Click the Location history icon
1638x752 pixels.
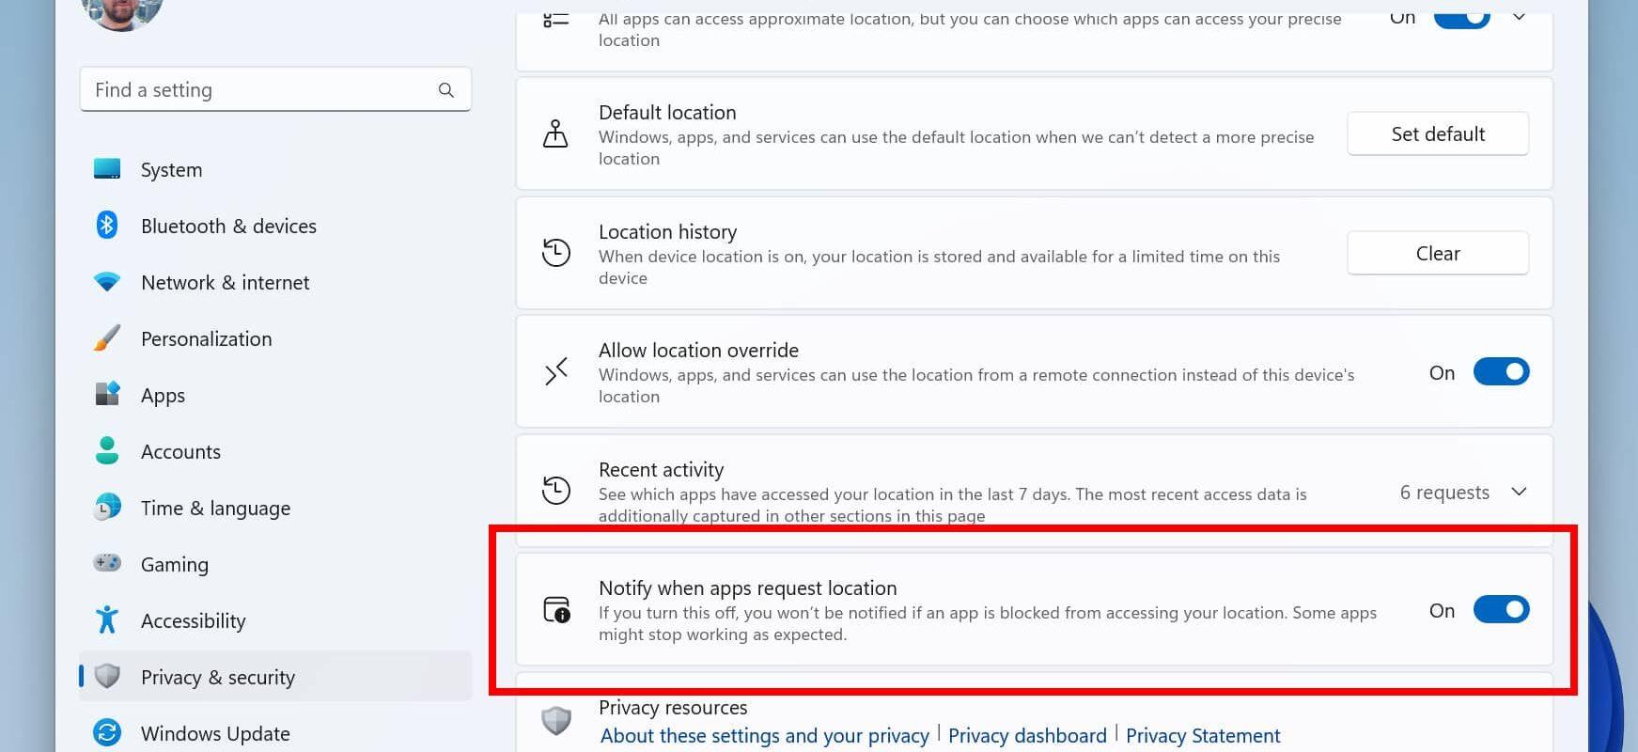coord(556,253)
